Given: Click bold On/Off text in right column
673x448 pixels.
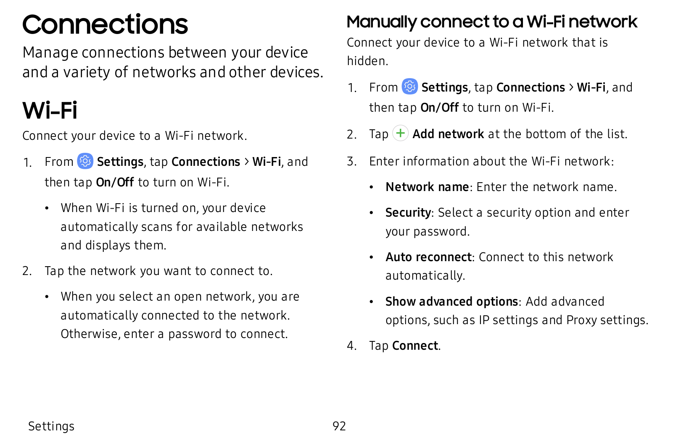Looking at the screenshot, I should [439, 107].
